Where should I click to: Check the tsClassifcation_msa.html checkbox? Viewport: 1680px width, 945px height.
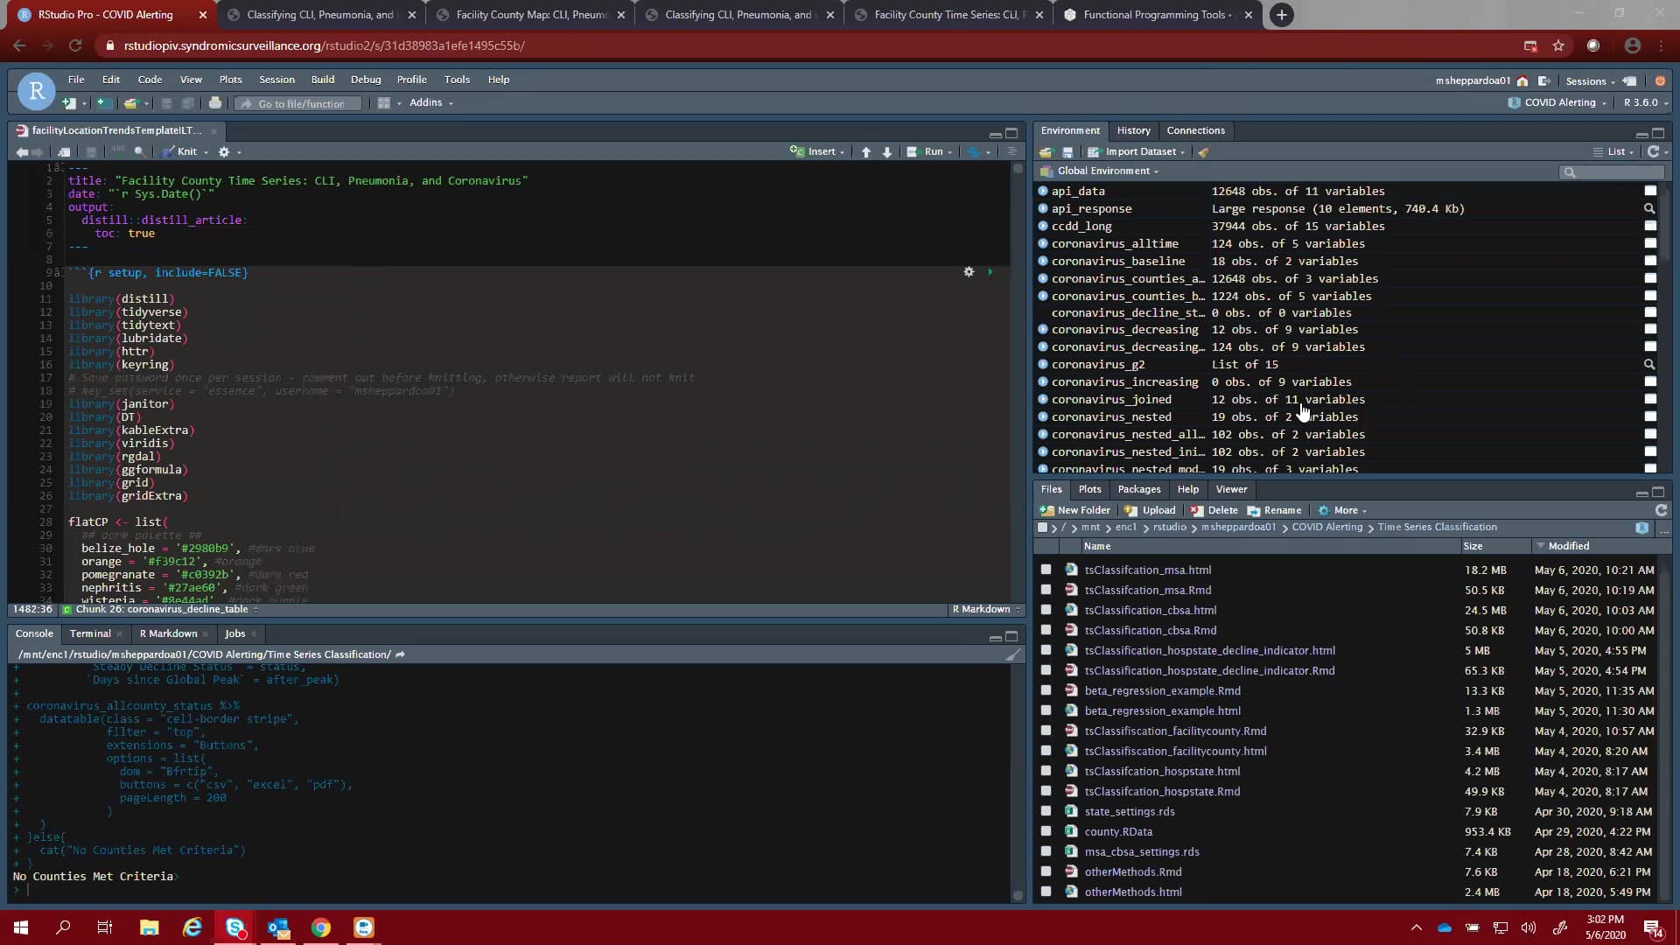(x=1046, y=570)
